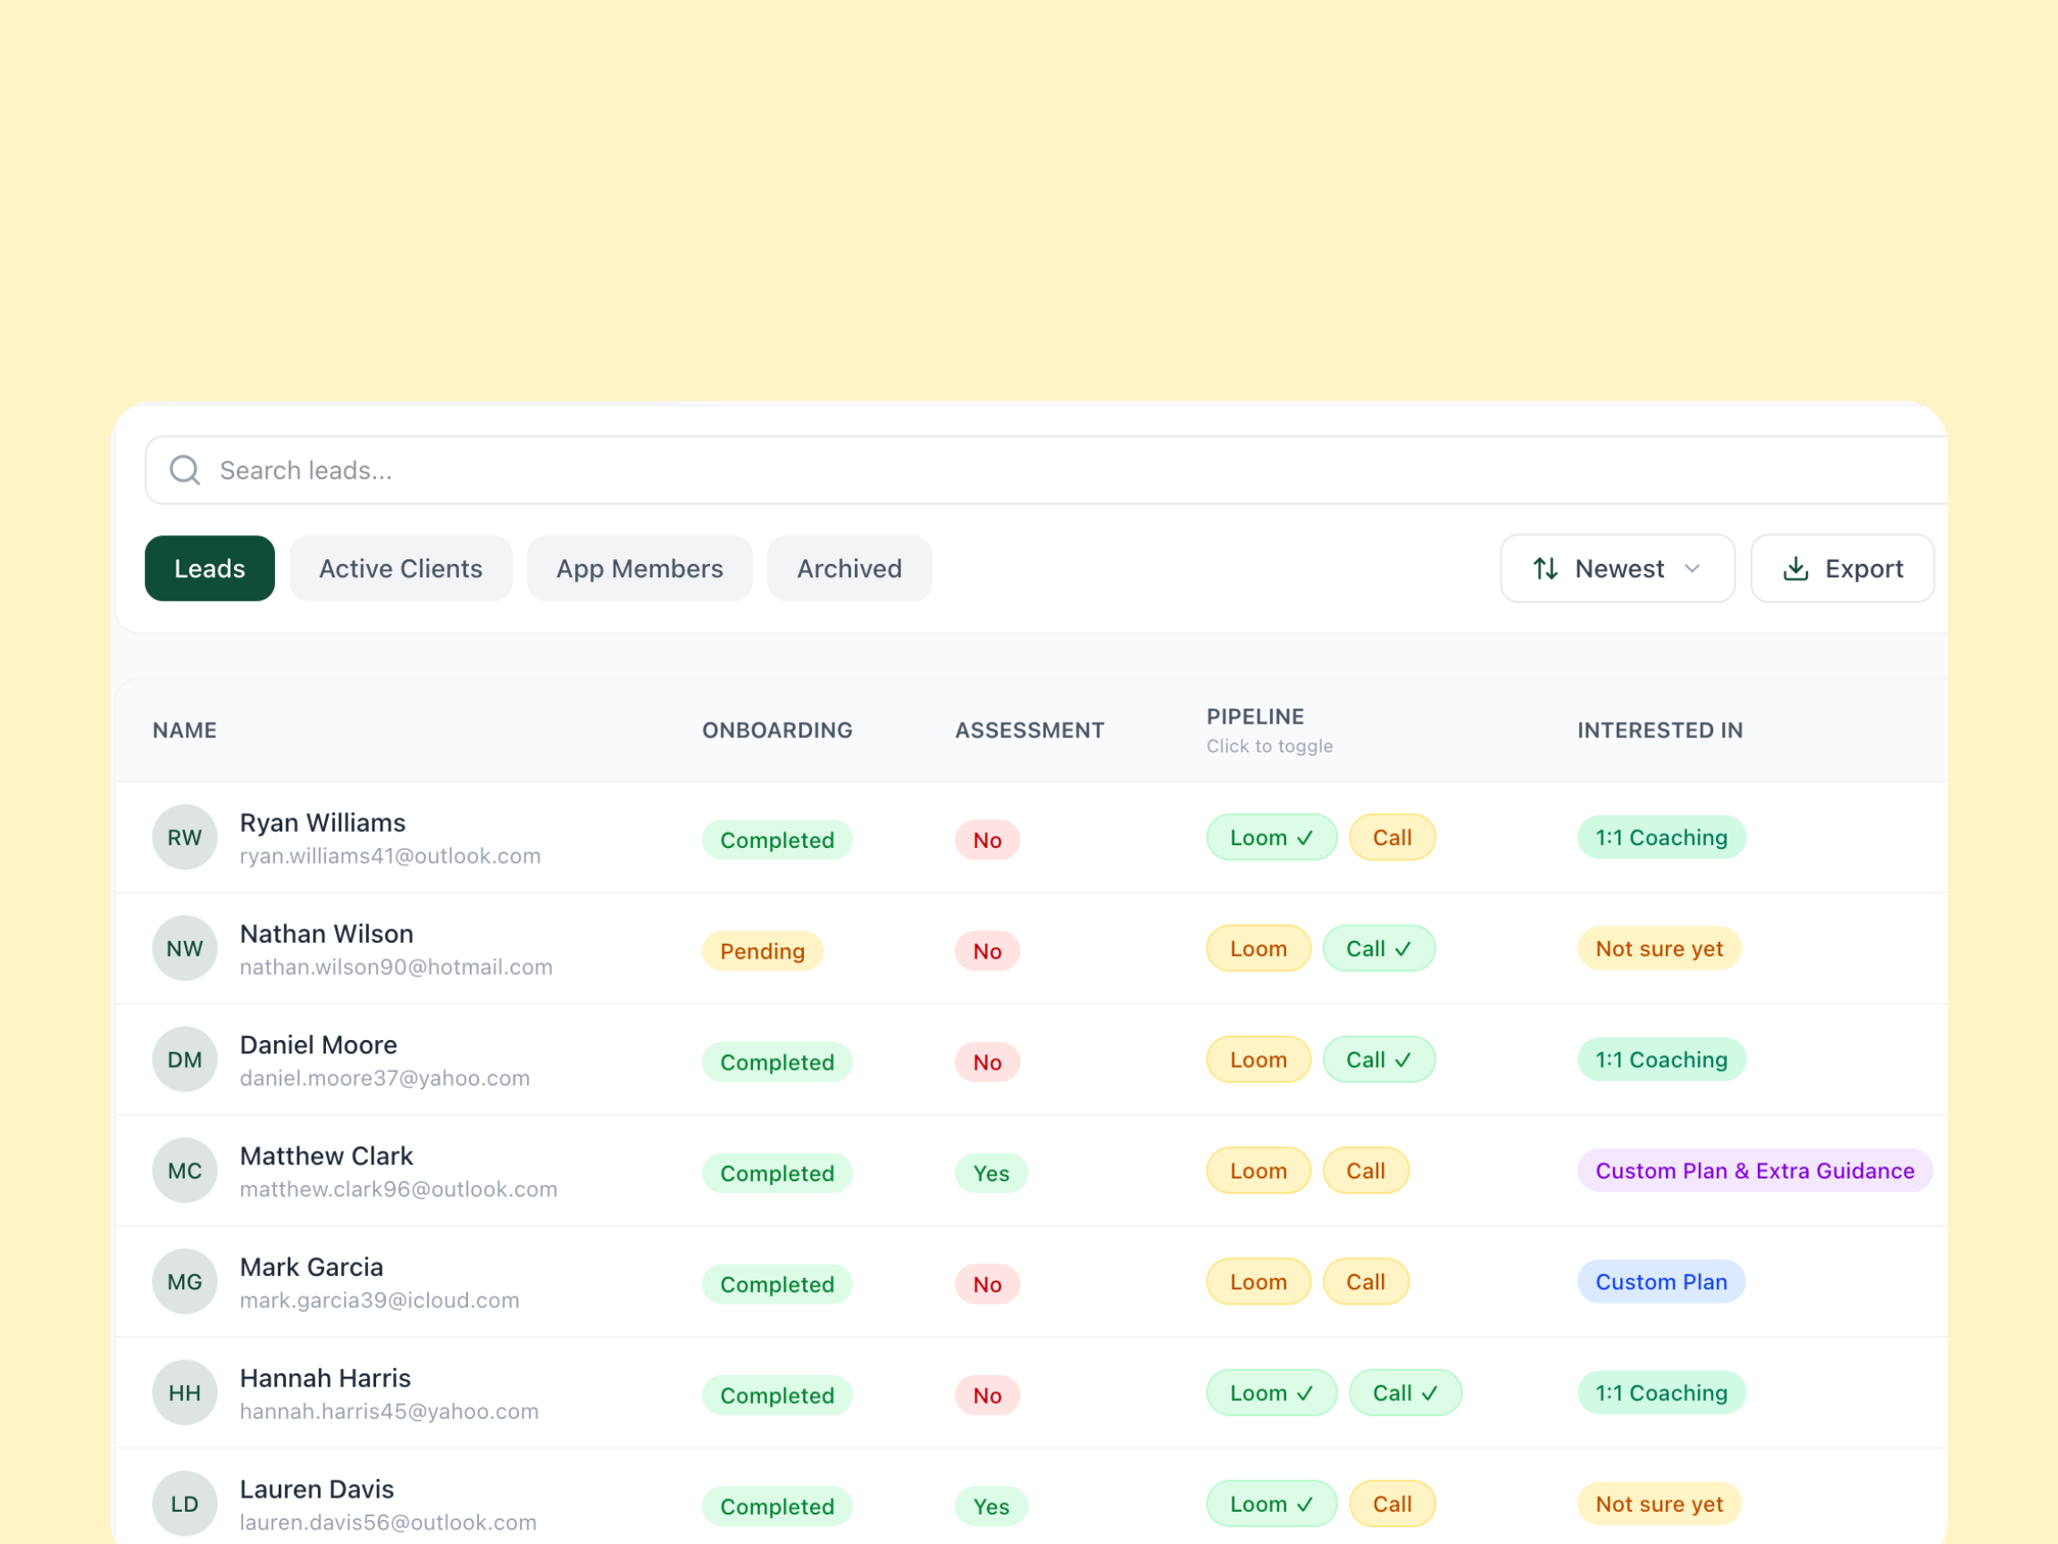Viewport: 2058px width, 1544px height.
Task: Click Custom Plan & Extra Guidance tag
Action: click(x=1754, y=1171)
